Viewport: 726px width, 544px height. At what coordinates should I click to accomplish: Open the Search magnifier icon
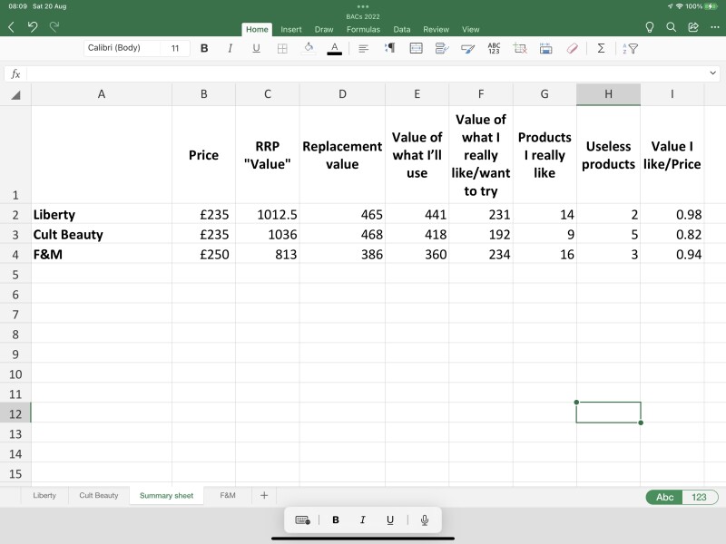click(x=672, y=28)
